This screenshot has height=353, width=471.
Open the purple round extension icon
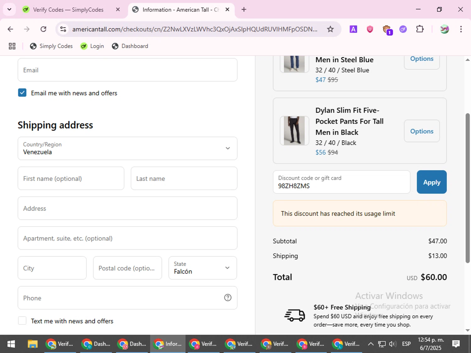403,29
